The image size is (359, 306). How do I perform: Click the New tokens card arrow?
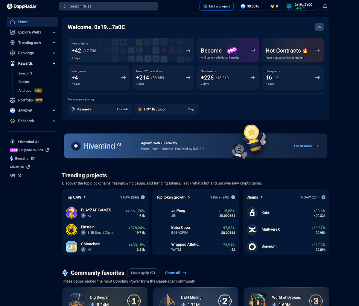point(252,77)
